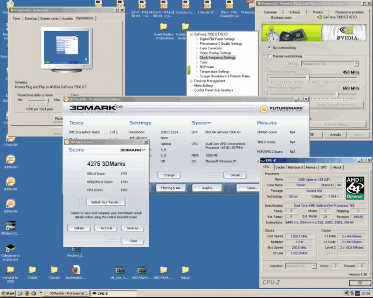Image resolution: width=373 pixels, height=298 pixels.
Task: Select Performance & Quality Settings tree item
Action: click(x=221, y=43)
